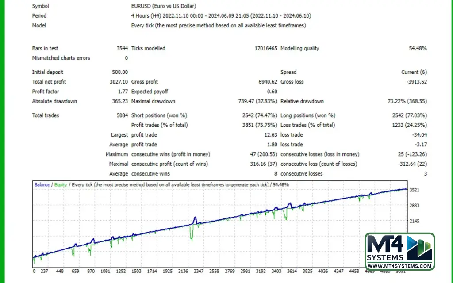Click the Balance legend label
The image size is (453, 283).
pyautogui.click(x=42, y=184)
